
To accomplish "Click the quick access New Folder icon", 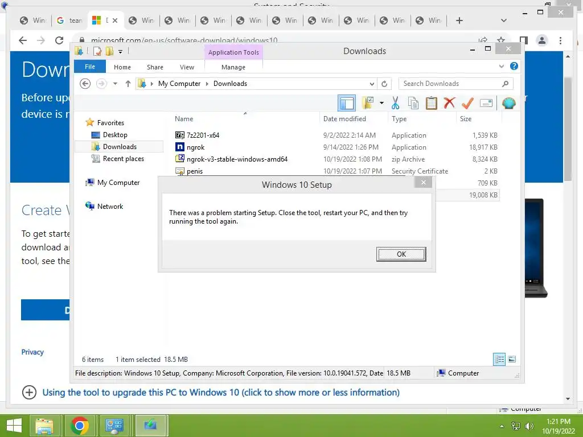I will [109, 51].
